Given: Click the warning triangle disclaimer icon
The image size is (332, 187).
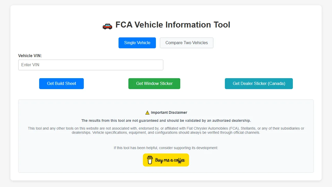Looking at the screenshot, I should [147, 112].
